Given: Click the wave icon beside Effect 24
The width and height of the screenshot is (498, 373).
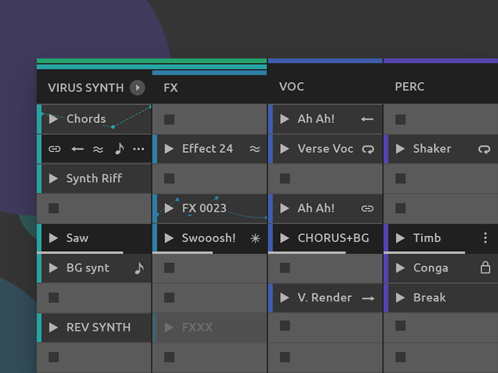Looking at the screenshot, I should 255,149.
